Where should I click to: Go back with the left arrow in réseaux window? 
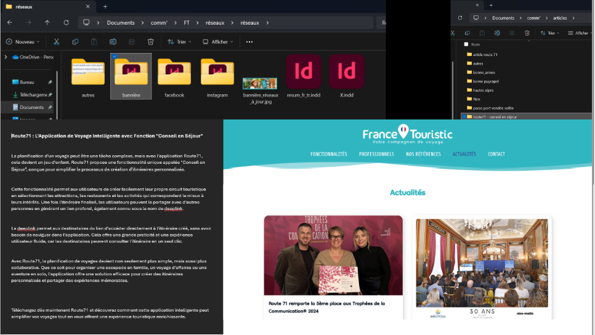(10, 22)
